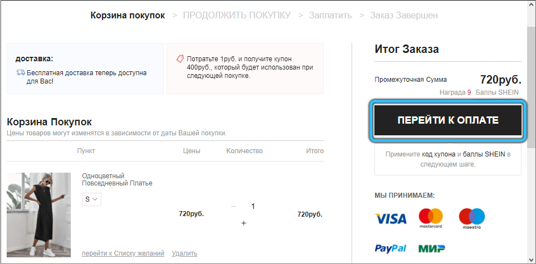Screen dimensions: 536x264
Task: Click the баллы SHEIN link
Action: pyautogui.click(x=484, y=154)
